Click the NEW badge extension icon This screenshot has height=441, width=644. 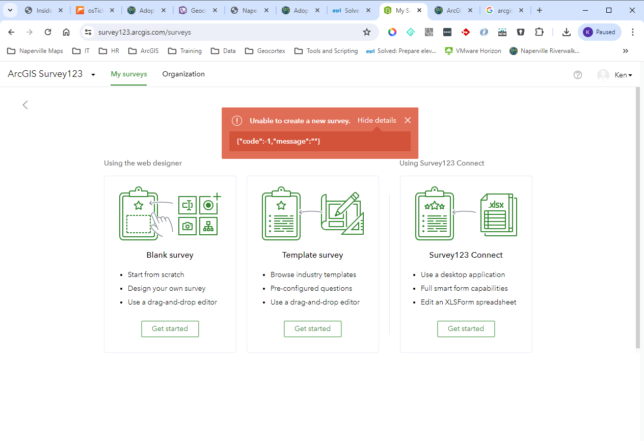pos(502,32)
